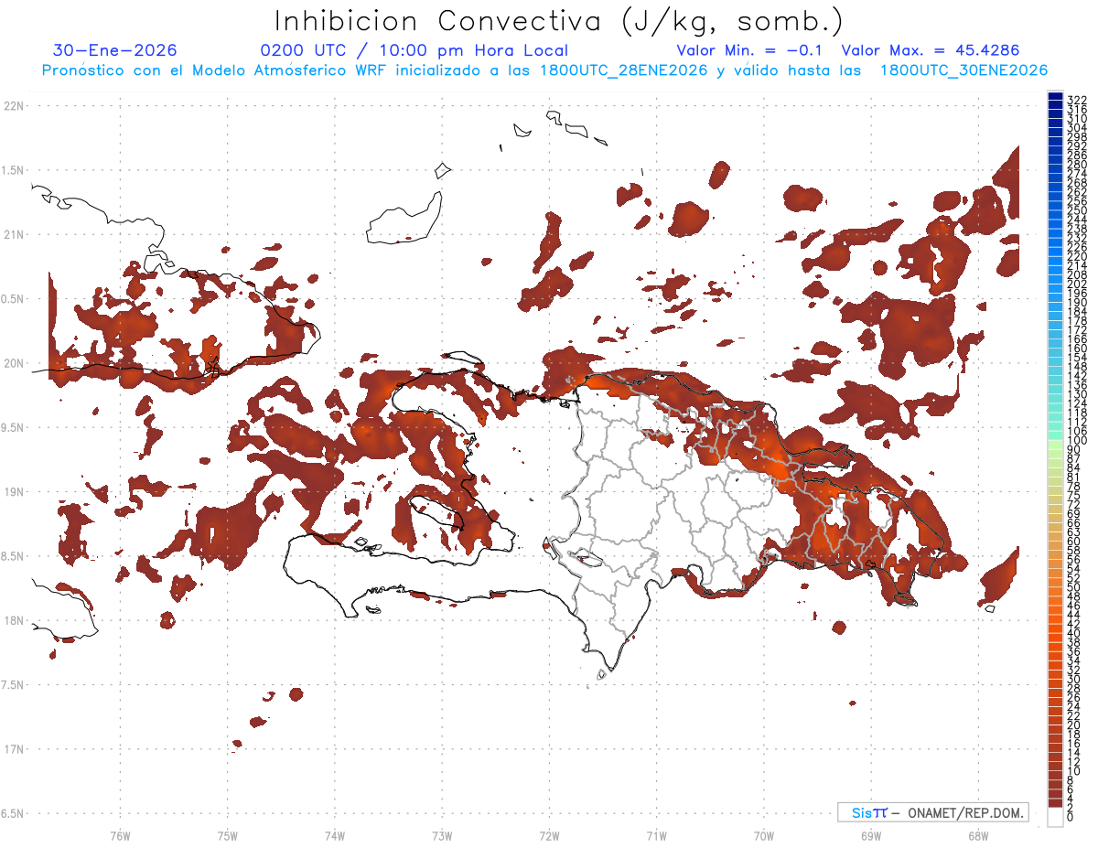The width and height of the screenshot is (1098, 848).
Task: Click the '21N' latitude label
Action: 14,235
